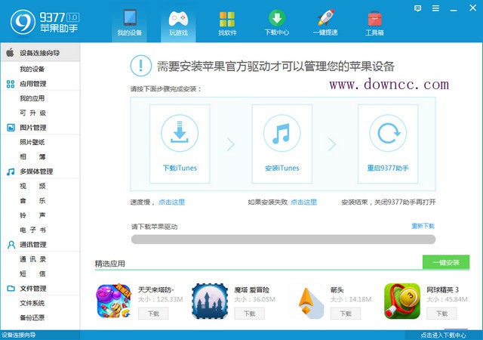The image size is (483, 340).
Task: Click 点击这里 link next to 速度慢
Action: tap(171, 202)
